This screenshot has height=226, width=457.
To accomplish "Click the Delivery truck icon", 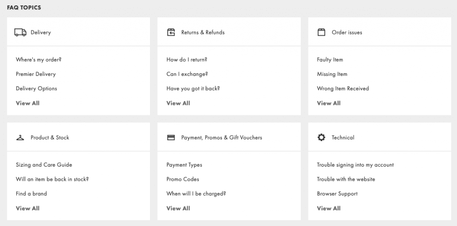I will (20, 32).
